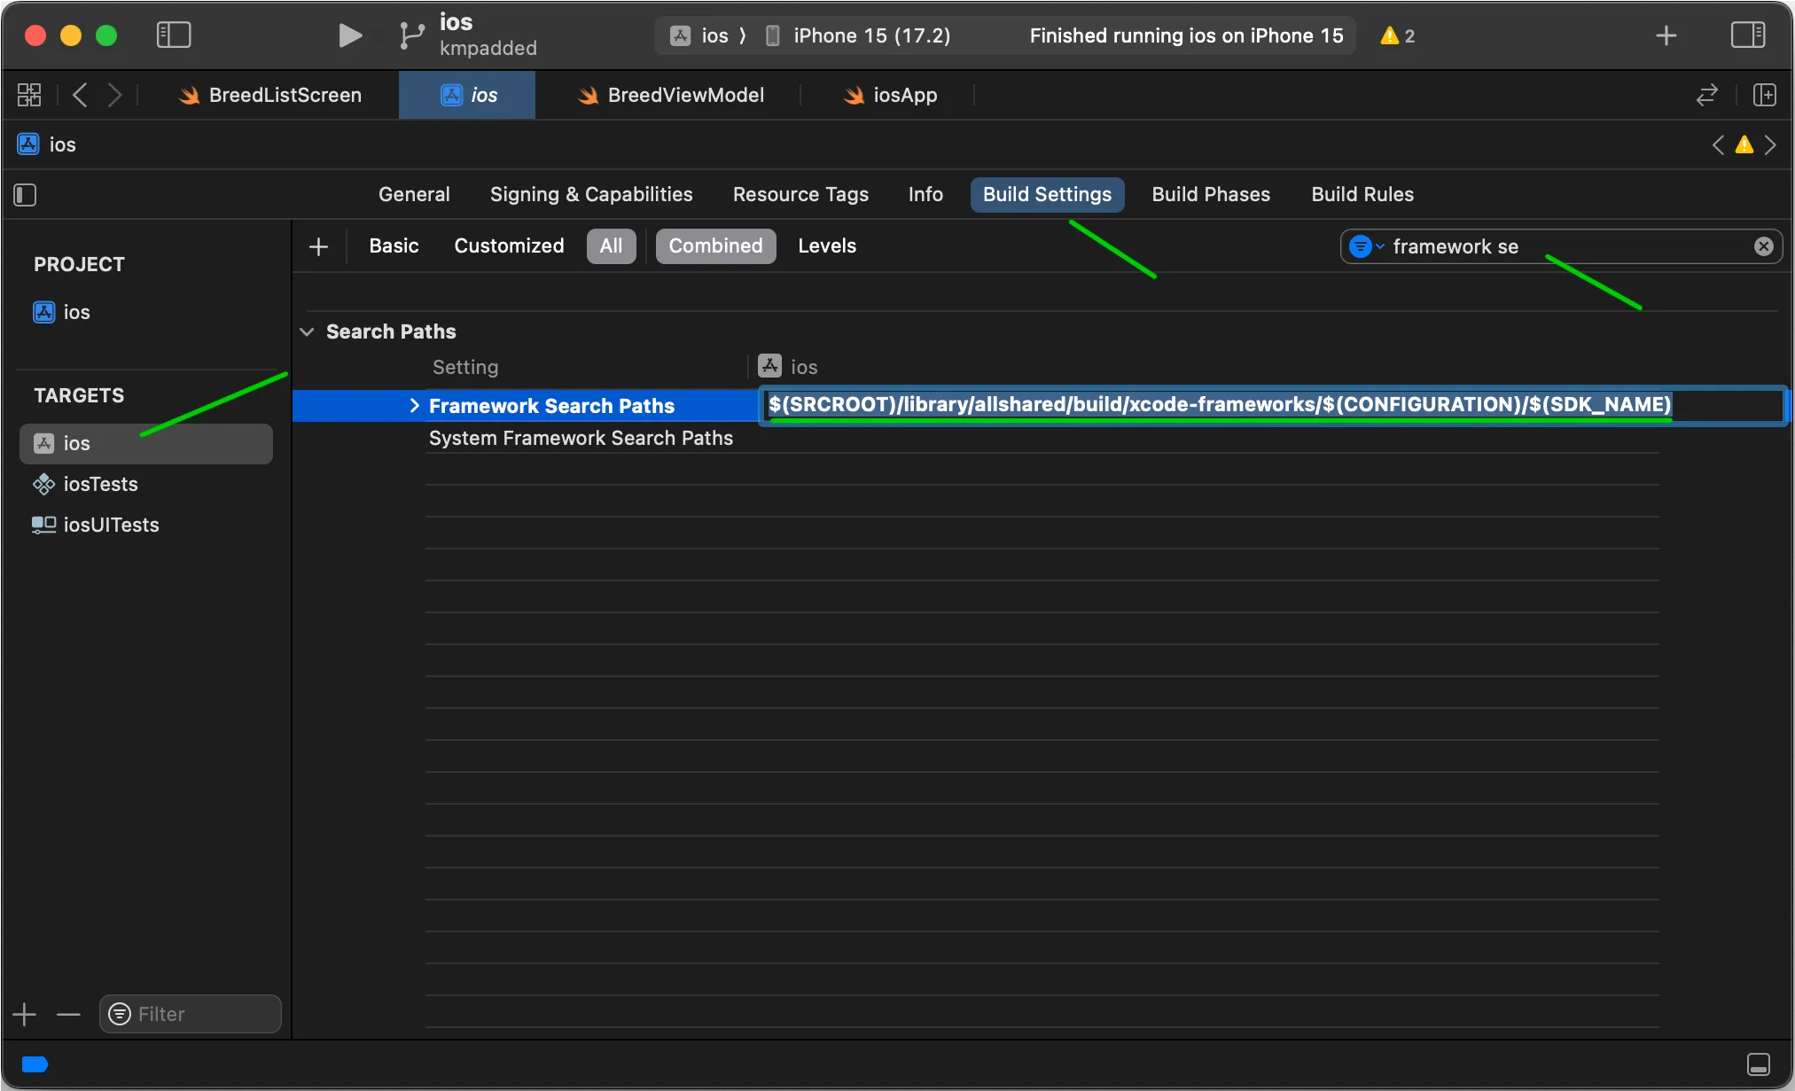Image resolution: width=1795 pixels, height=1091 pixels.
Task: Open the warnings indicator showing 2
Action: click(x=1398, y=35)
